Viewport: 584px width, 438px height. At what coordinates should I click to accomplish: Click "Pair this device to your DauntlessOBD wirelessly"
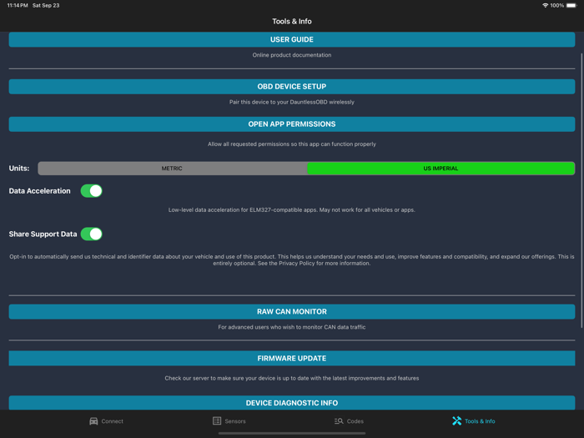point(292,102)
